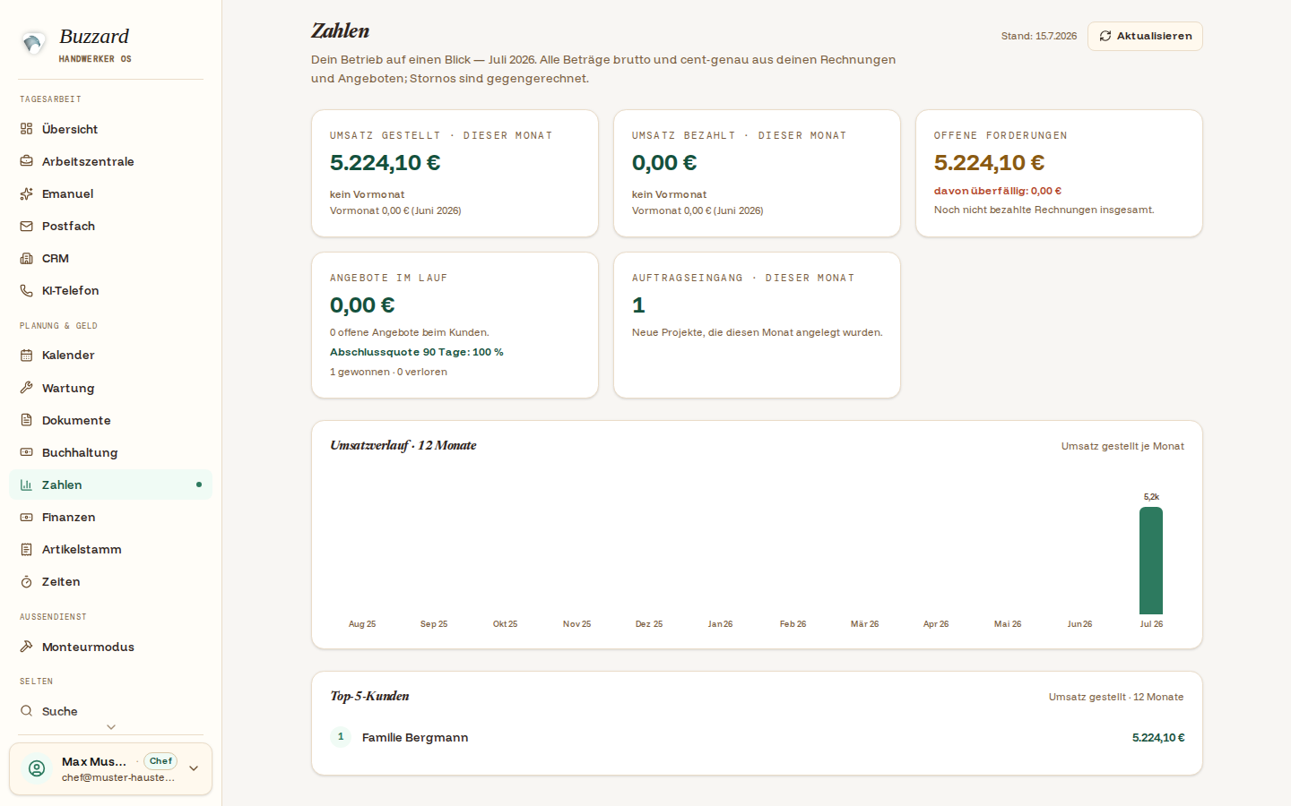Select the Wartung wrench icon
Screen dimensions: 1291x806
tap(27, 388)
